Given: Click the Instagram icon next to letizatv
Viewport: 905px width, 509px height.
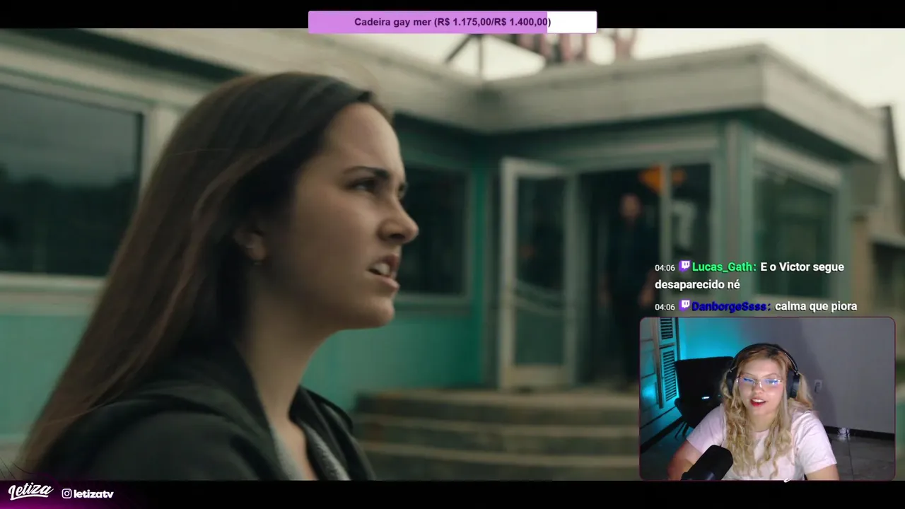Looking at the screenshot, I should click(x=66, y=493).
